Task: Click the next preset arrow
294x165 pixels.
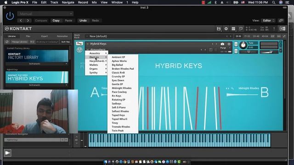Action: [x=28, y=21]
